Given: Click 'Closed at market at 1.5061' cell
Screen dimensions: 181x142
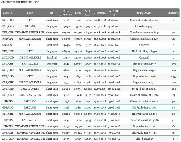Looking at the screenshot, I should point(144,95).
